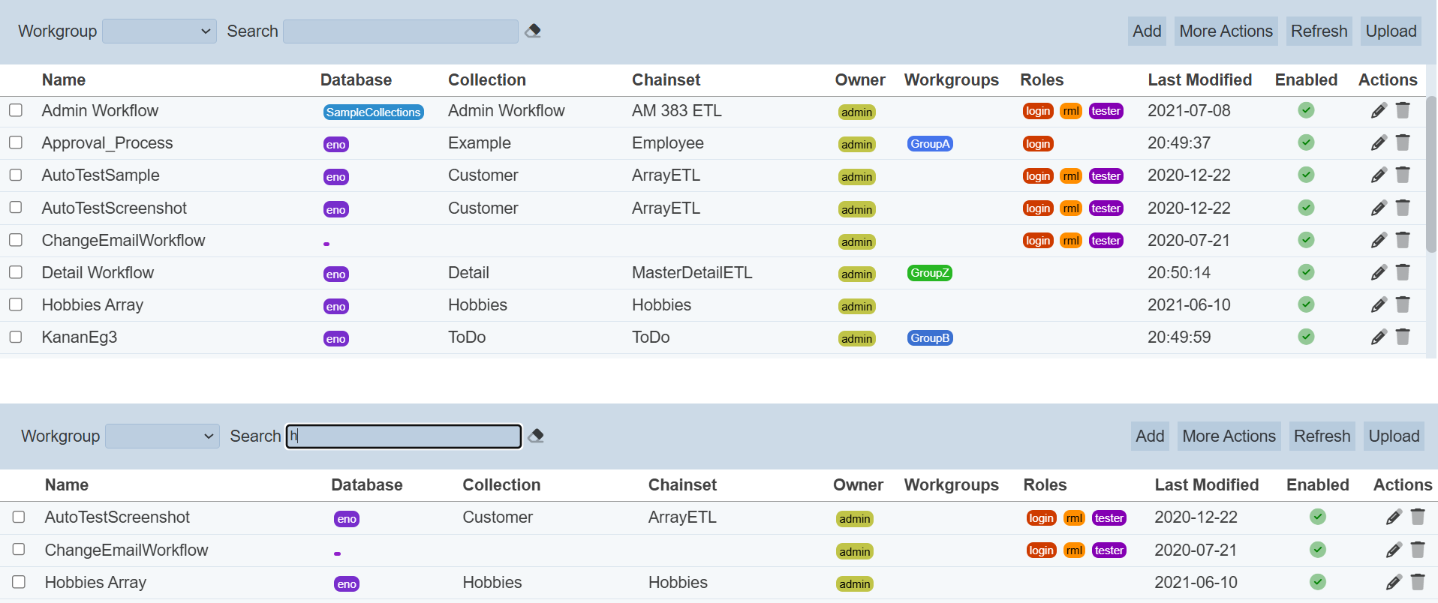Edit ChangeEmailWorkflow in bottom table with pencil
The image size is (1438, 603).
click(x=1393, y=550)
